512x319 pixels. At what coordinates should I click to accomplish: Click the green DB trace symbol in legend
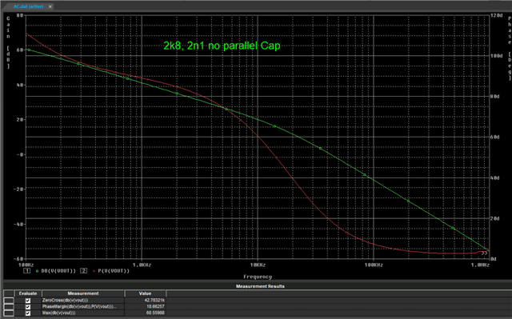point(37,271)
